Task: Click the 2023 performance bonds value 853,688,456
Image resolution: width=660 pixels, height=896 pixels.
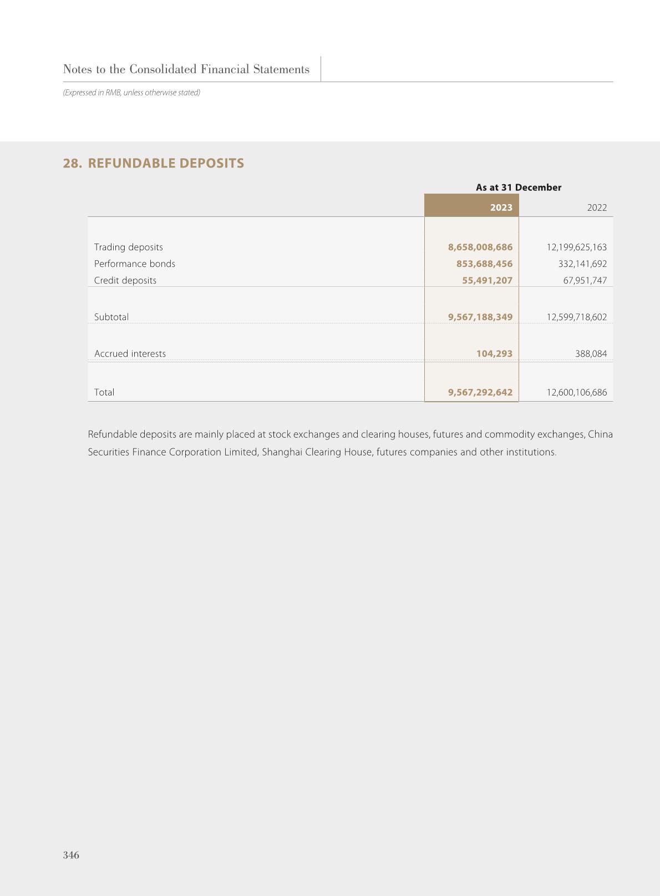Action: click(x=484, y=264)
